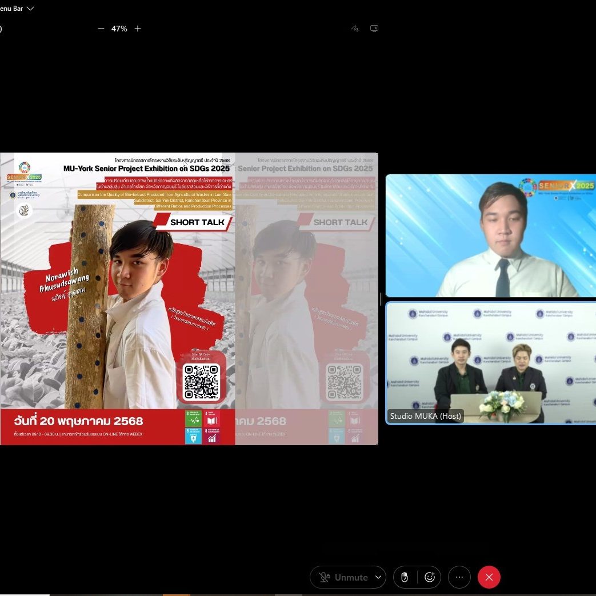Image resolution: width=596 pixels, height=596 pixels.
Task: Toggle the Raise hand button
Action: point(405,577)
